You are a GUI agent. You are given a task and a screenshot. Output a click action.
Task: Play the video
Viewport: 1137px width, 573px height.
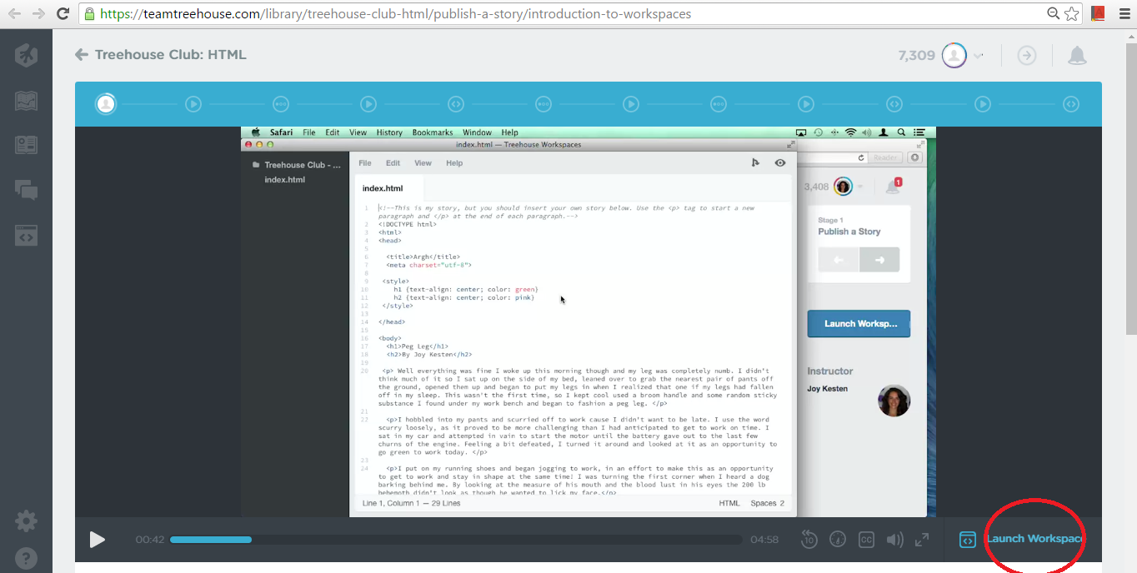(98, 540)
